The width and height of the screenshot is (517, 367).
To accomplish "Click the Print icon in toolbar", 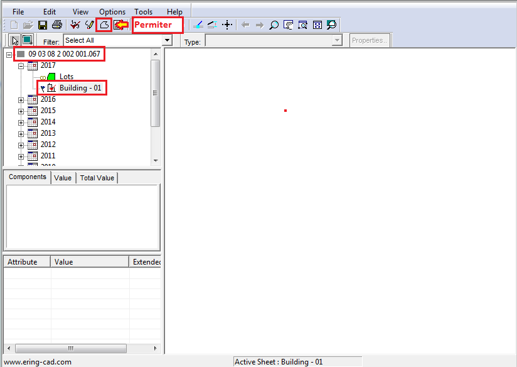I will click(x=57, y=25).
